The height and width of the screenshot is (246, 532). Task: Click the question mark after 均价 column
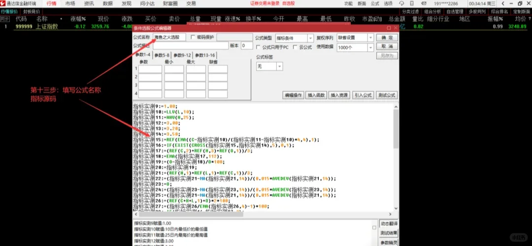click(529, 19)
